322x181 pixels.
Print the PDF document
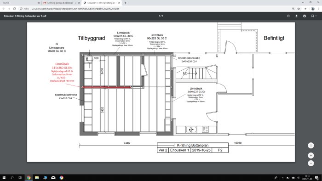[305, 16]
